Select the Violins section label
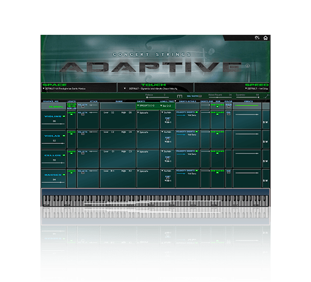Image resolution: width=311 pixels, height=282 pixels. tap(53, 117)
